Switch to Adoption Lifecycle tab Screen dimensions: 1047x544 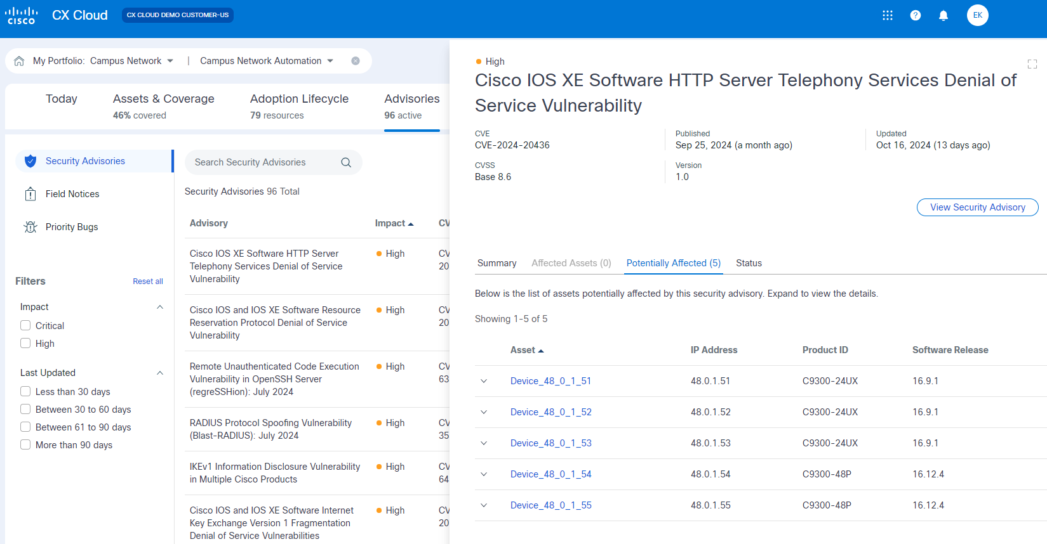click(300, 107)
